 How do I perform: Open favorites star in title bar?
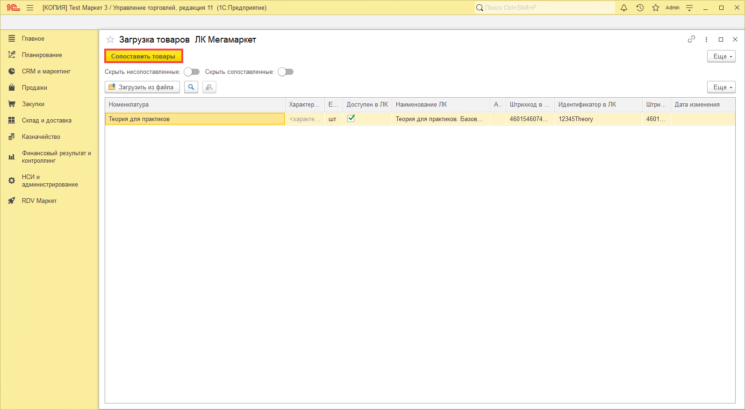coord(656,7)
